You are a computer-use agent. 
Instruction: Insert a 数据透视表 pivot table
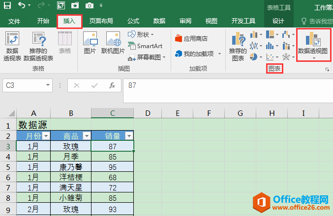(x=12, y=47)
